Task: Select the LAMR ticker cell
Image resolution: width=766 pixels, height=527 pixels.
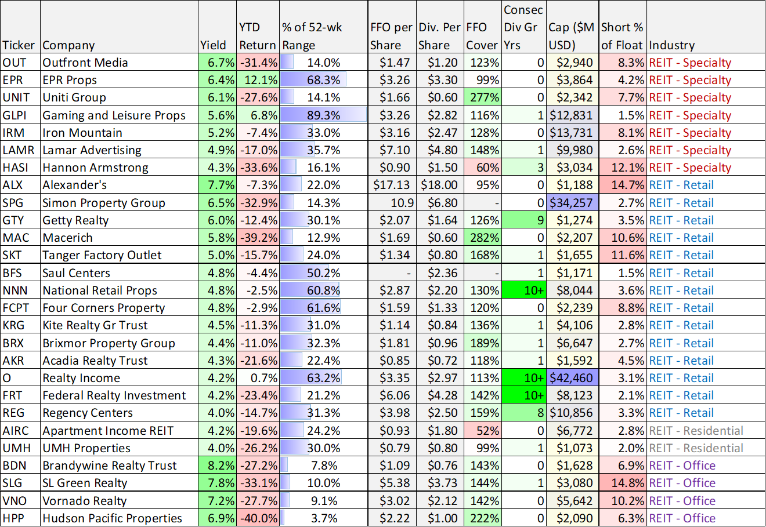Action: (20, 150)
